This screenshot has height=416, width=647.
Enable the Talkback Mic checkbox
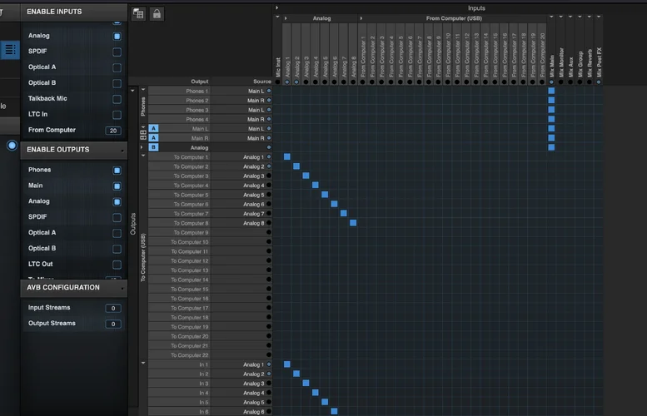coord(117,99)
